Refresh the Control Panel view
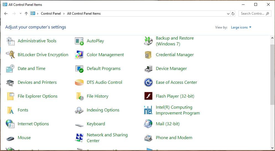 coord(233,14)
